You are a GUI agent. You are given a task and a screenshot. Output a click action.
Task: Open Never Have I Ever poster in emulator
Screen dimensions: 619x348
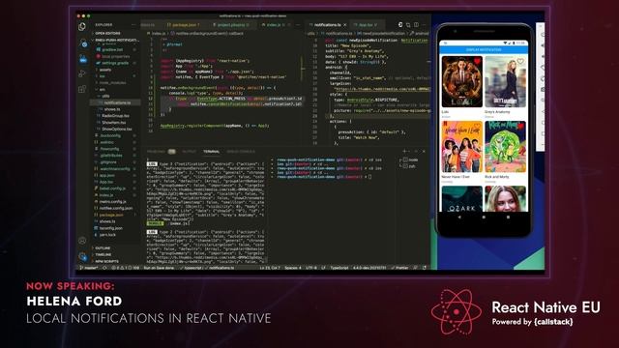(462, 147)
